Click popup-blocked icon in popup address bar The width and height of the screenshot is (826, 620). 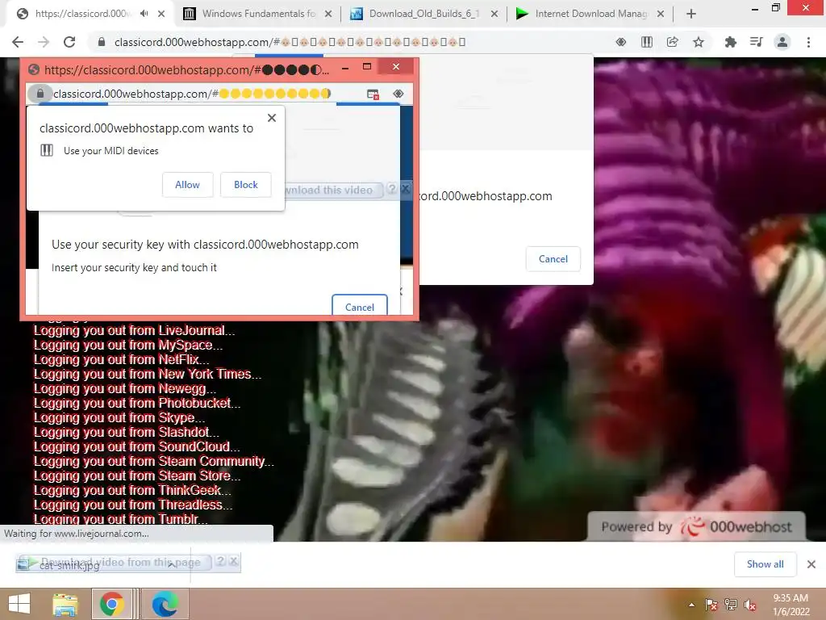[373, 94]
